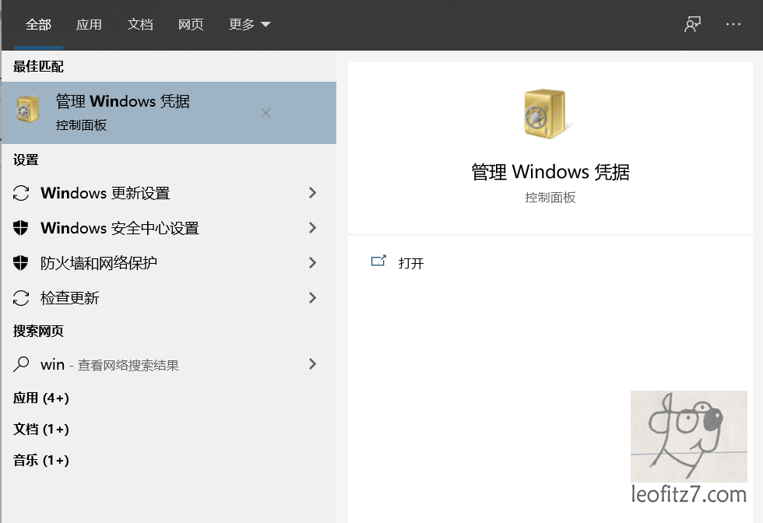Expand the 文档 (1+) results group

click(x=40, y=429)
